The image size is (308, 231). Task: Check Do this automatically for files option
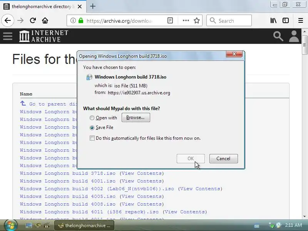click(92, 138)
